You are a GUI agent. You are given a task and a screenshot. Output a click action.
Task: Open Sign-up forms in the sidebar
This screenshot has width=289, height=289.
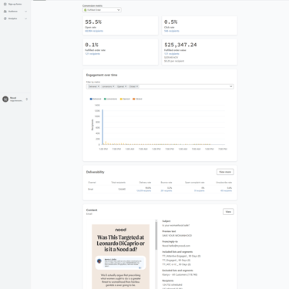tap(15, 4)
